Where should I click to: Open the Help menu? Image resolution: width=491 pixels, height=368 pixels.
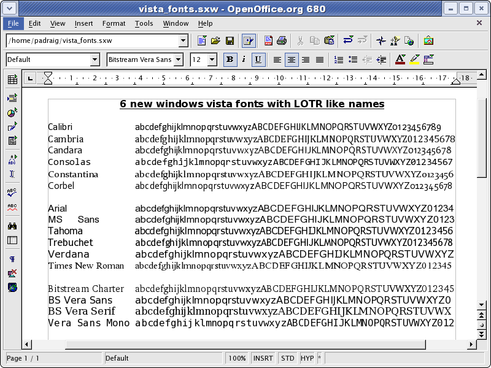[x=205, y=23]
